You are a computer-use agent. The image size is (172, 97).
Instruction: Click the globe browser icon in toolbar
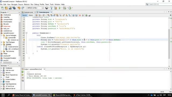[47, 8]
